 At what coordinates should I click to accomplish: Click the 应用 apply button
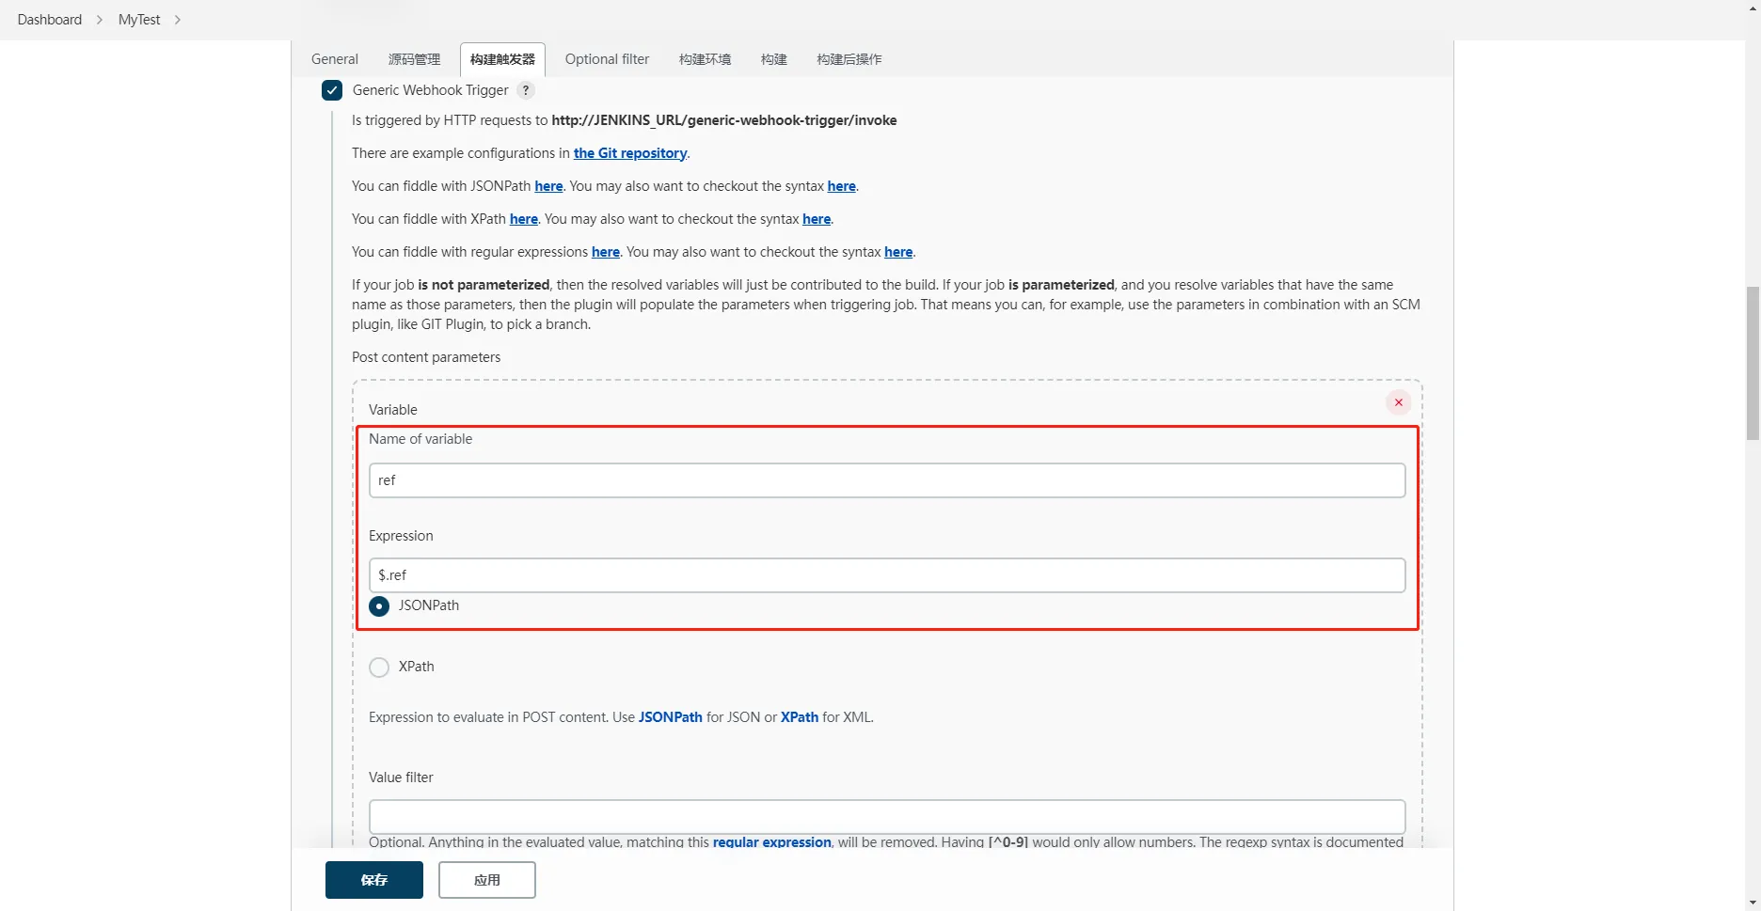tap(487, 880)
